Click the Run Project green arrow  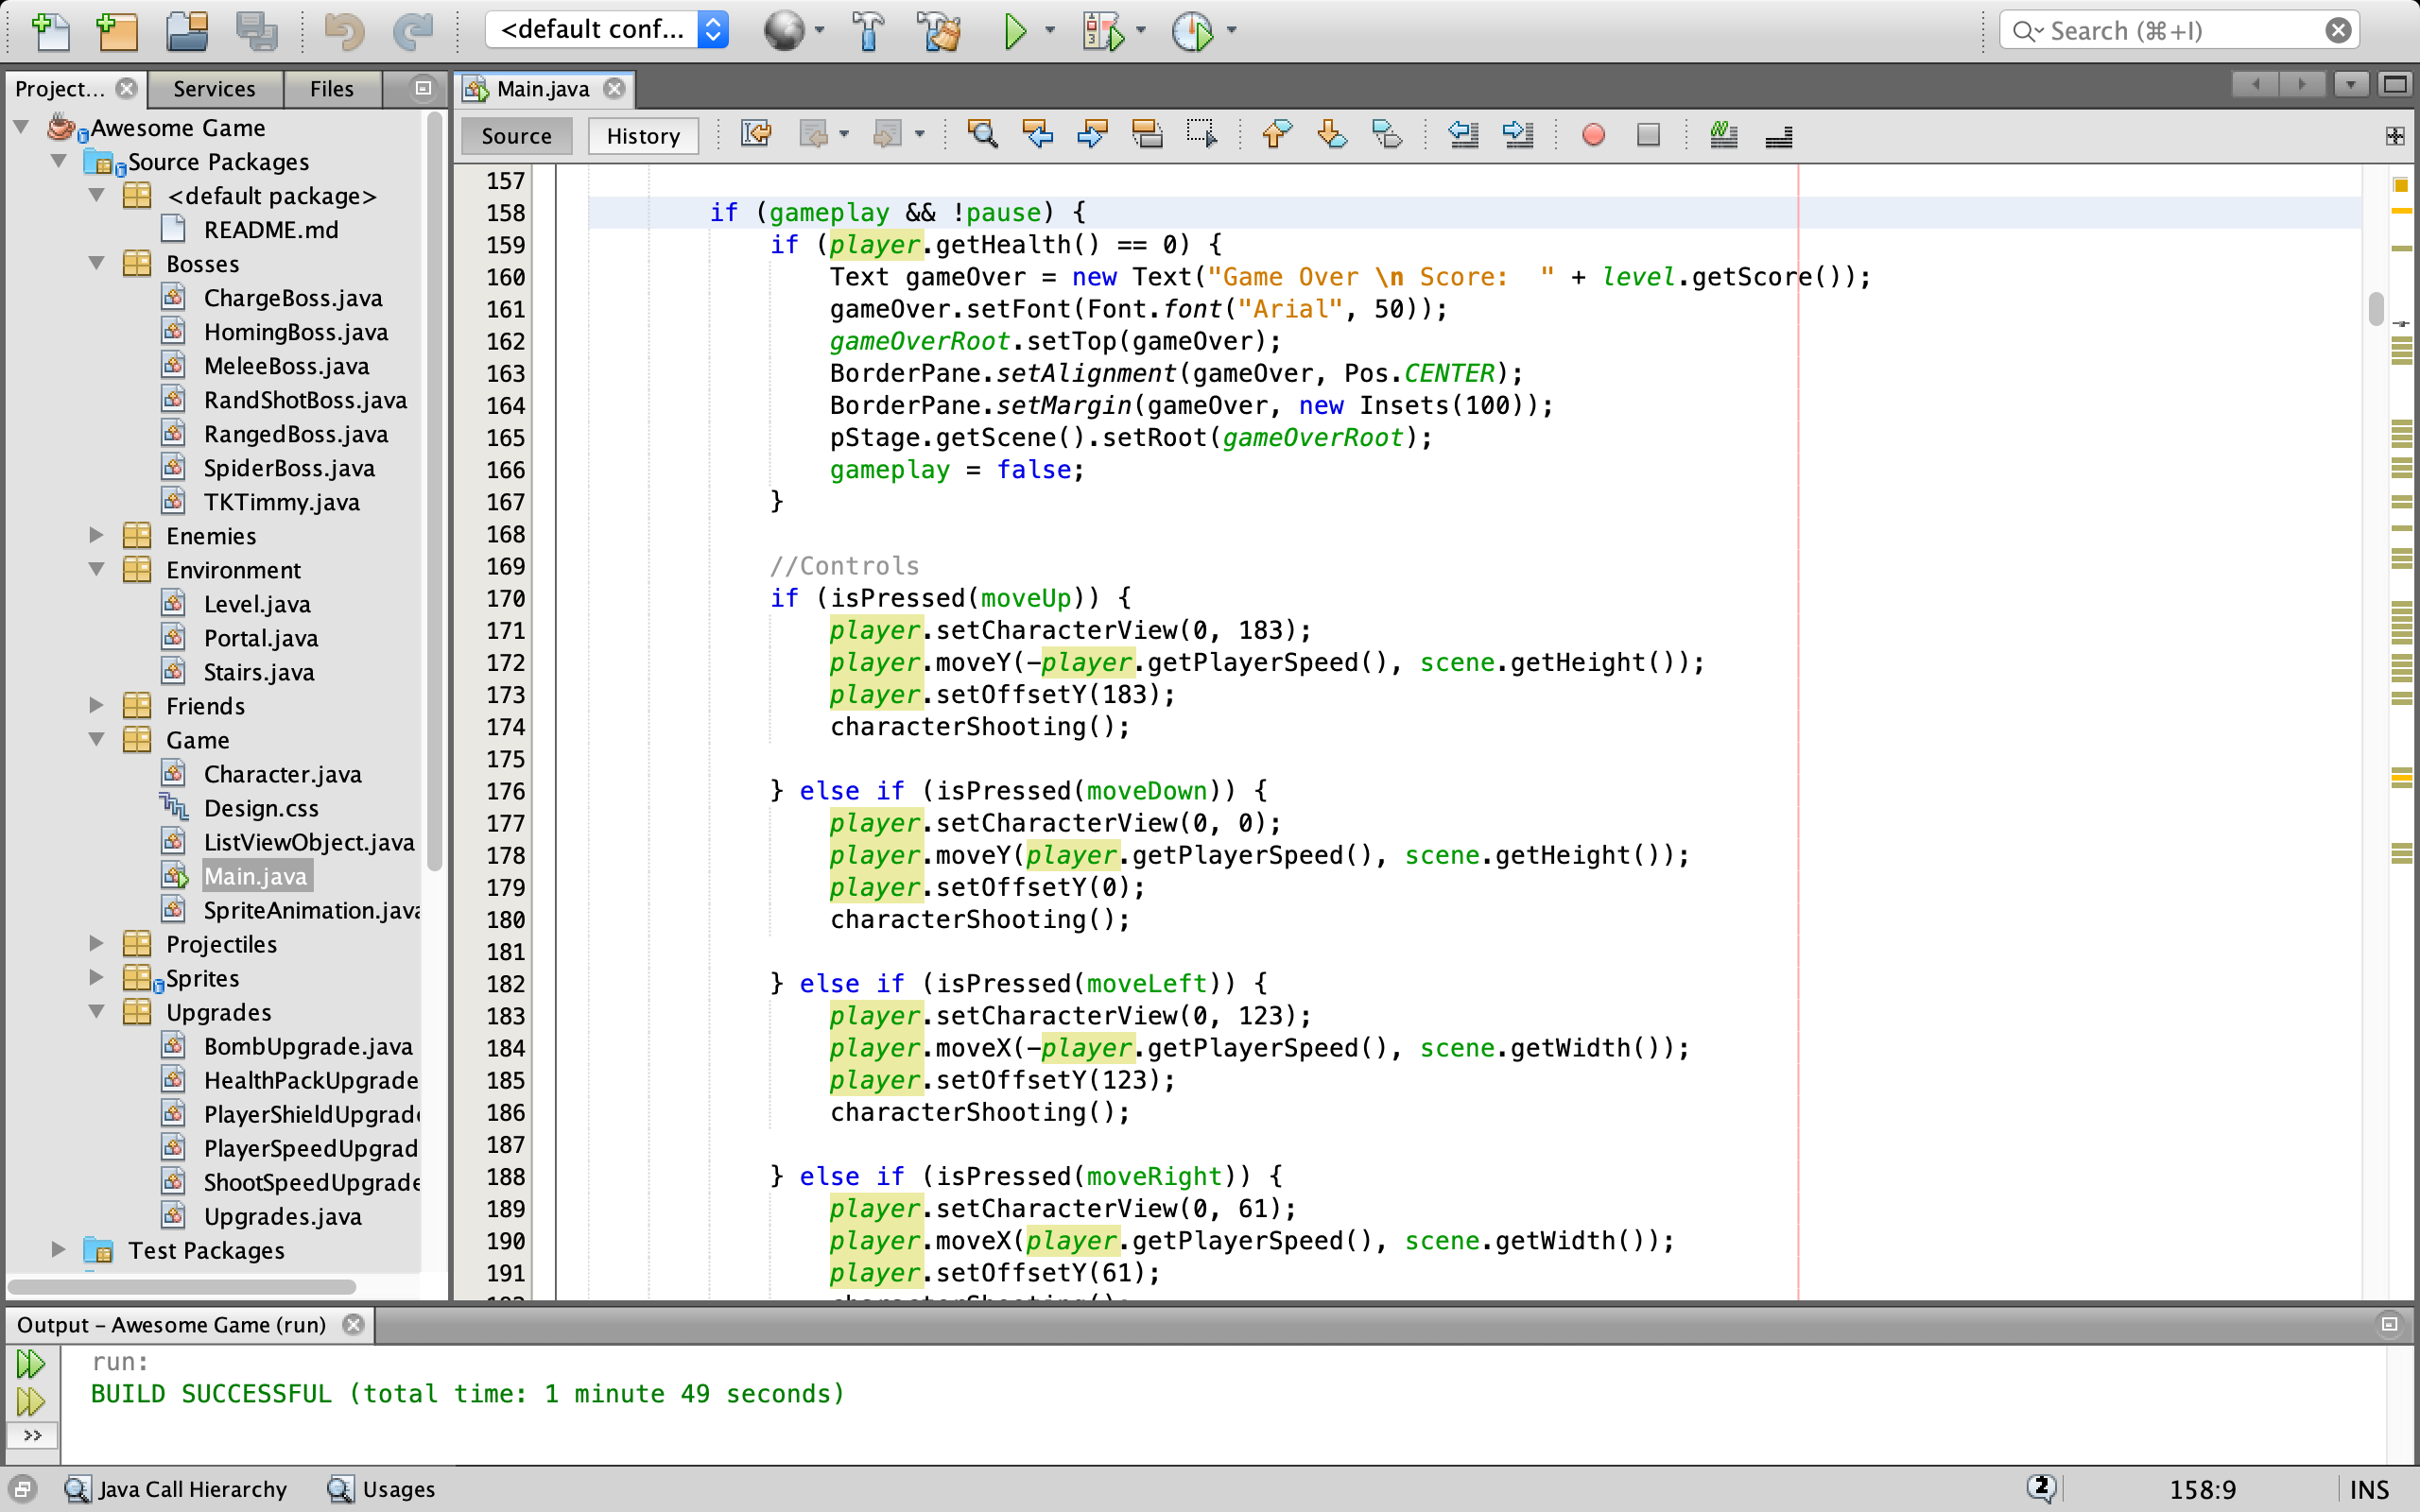pos(1014,32)
